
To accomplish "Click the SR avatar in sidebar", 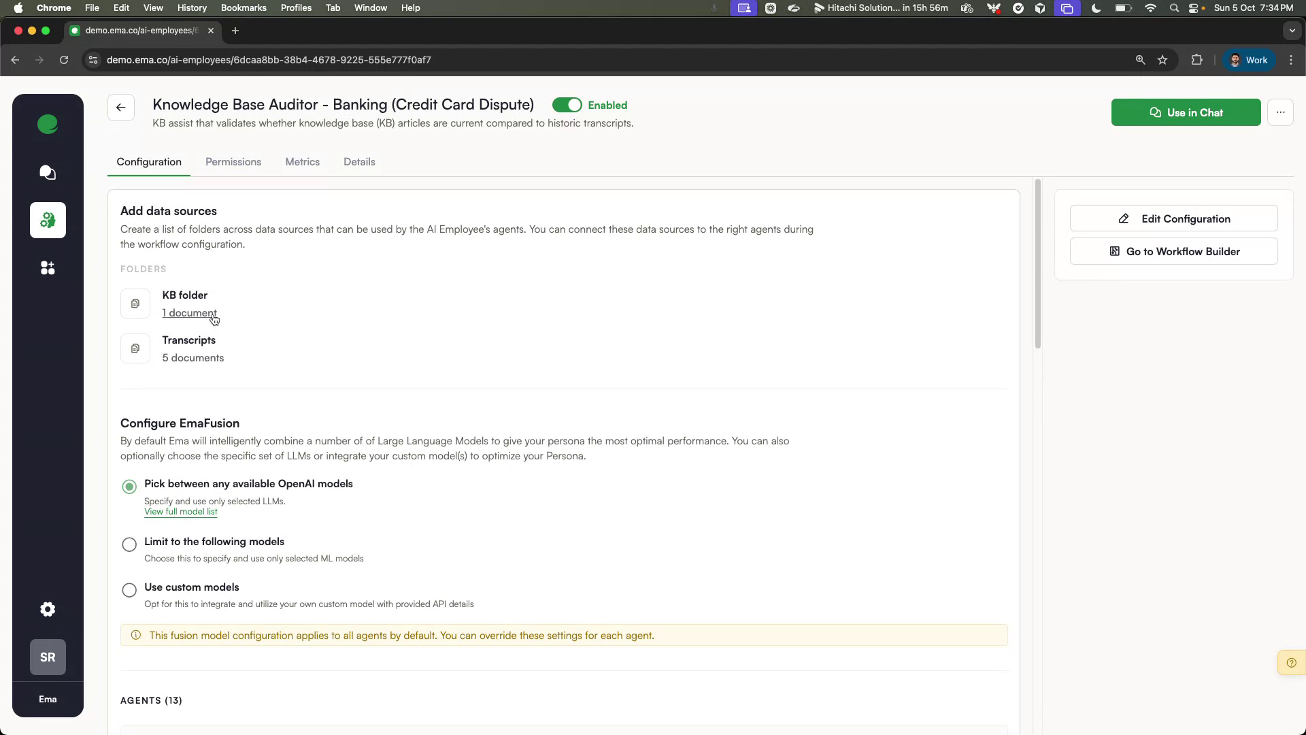I will pyautogui.click(x=48, y=657).
